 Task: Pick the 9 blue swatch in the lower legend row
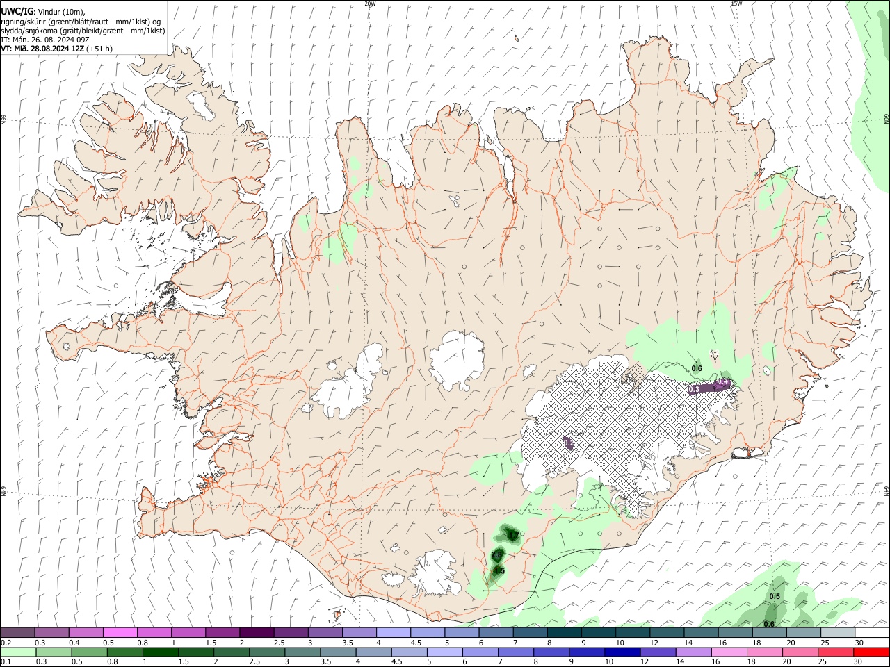click(x=587, y=652)
